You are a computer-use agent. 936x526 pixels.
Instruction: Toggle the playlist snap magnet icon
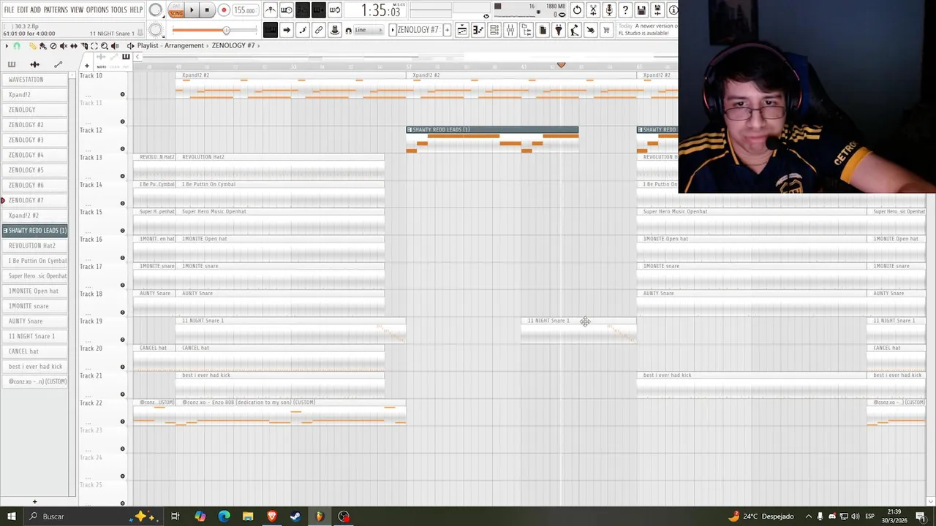tap(17, 46)
